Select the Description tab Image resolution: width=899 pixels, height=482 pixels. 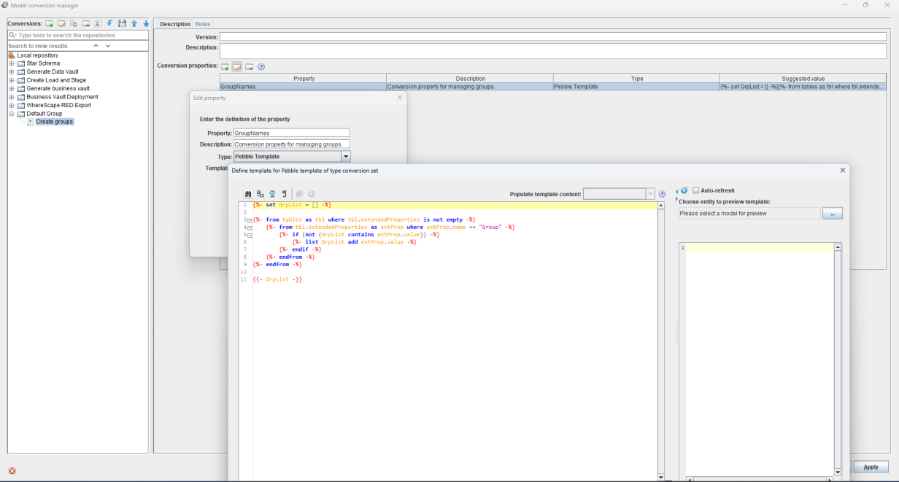pyautogui.click(x=175, y=24)
